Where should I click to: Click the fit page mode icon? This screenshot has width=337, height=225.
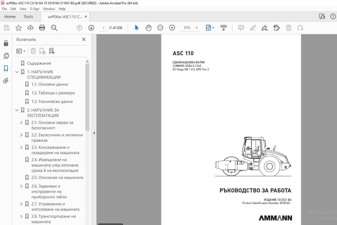tap(208, 28)
